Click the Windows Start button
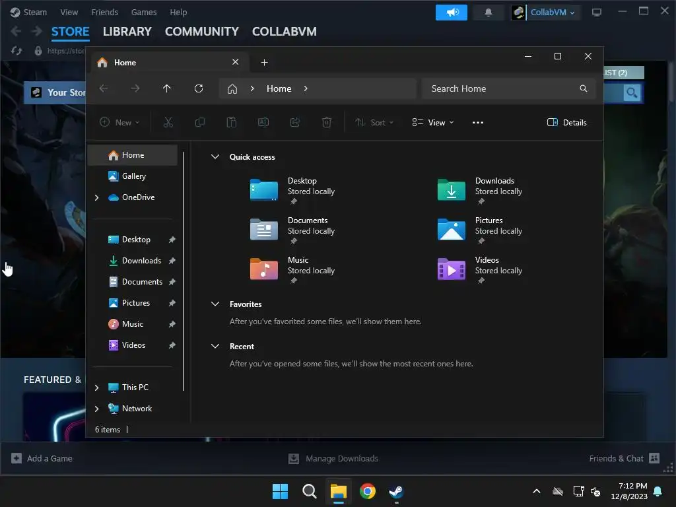Viewport: 676px width, 507px height. 280,491
